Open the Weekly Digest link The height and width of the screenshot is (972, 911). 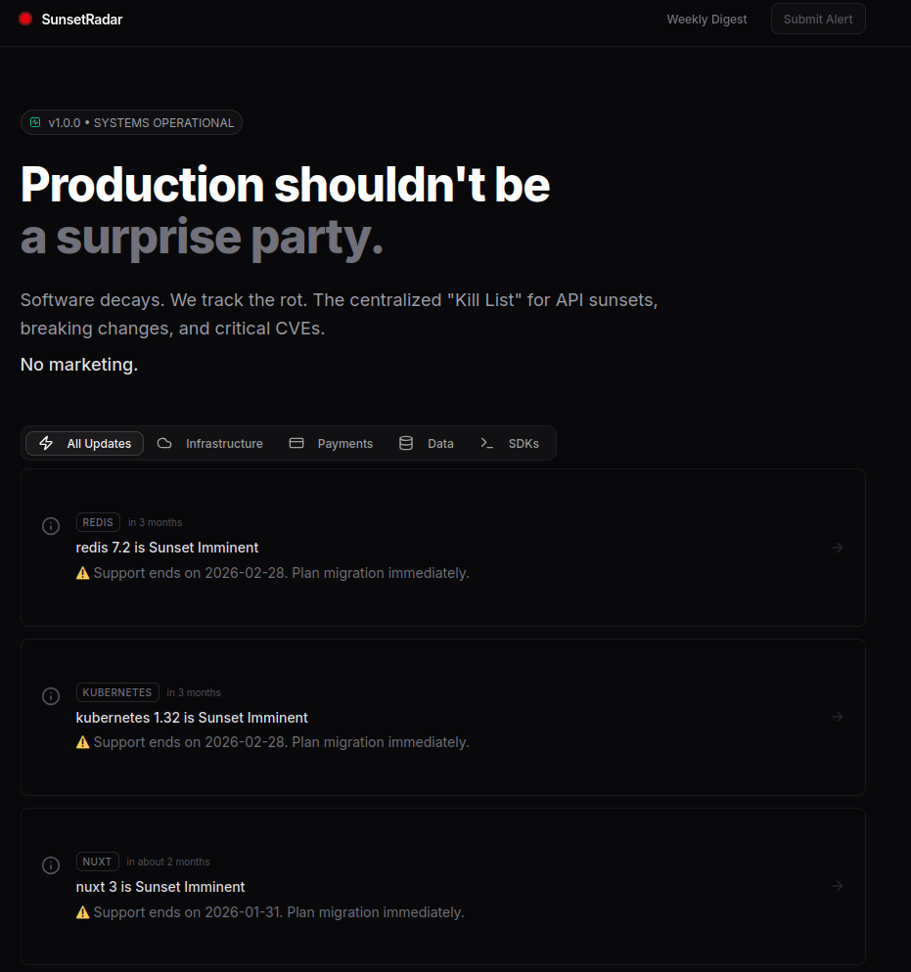[x=706, y=19]
